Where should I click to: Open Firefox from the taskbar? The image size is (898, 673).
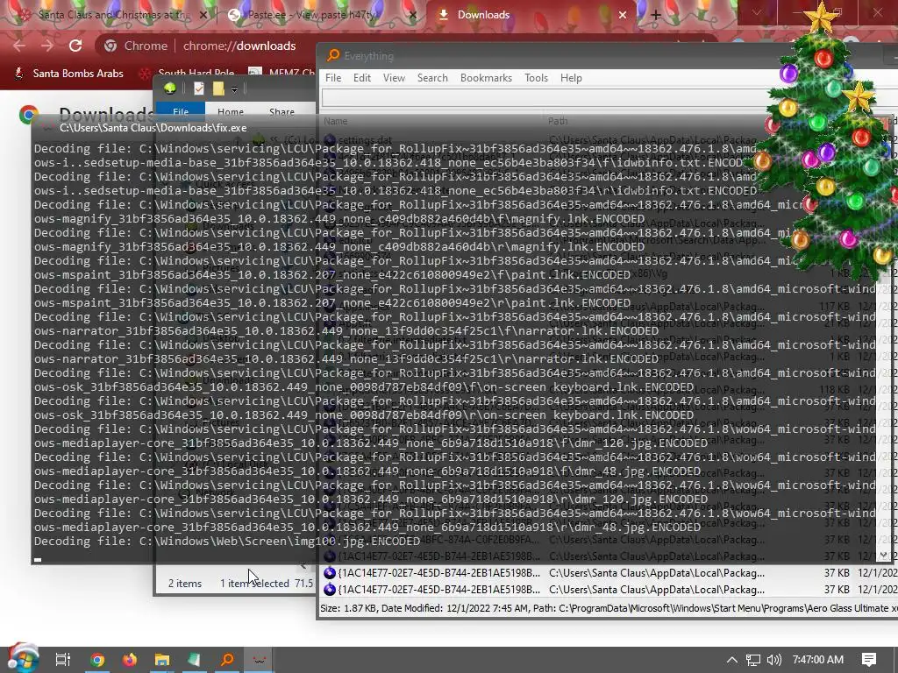(x=130, y=660)
